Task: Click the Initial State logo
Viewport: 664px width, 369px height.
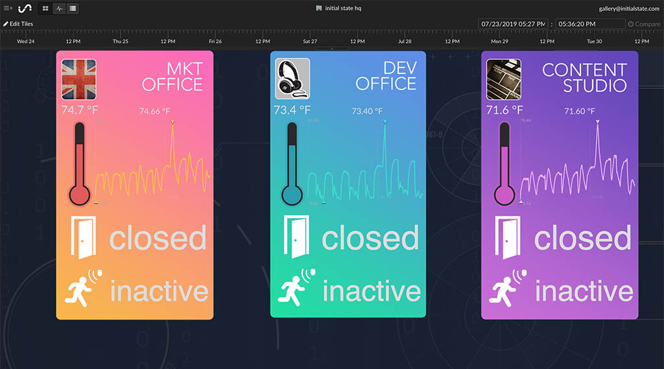Action: tap(24, 8)
